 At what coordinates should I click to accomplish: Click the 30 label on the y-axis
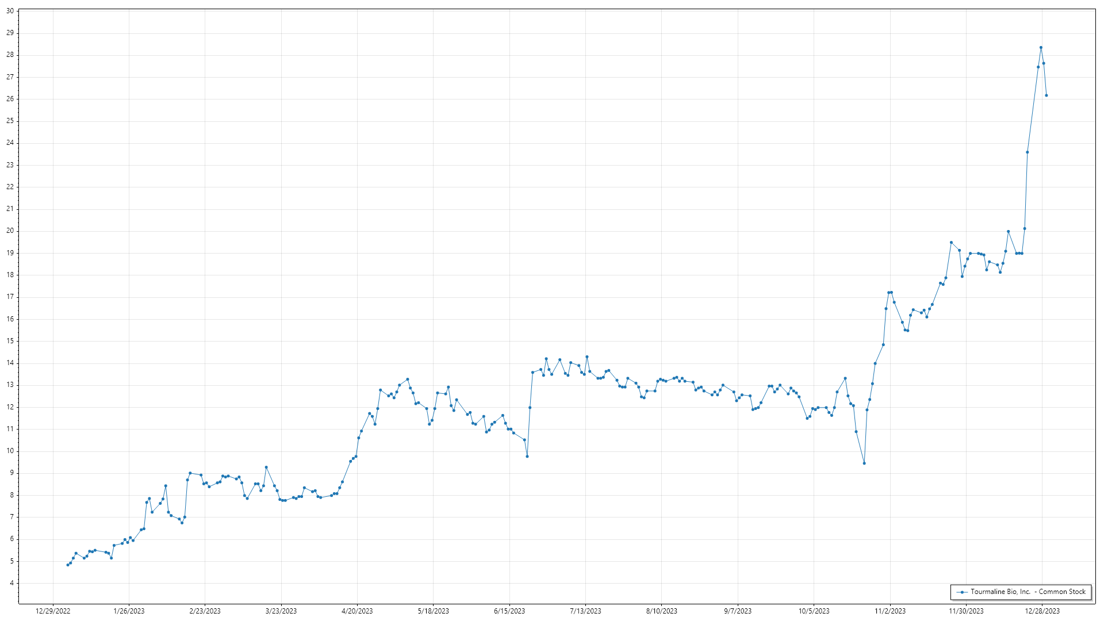tap(10, 11)
